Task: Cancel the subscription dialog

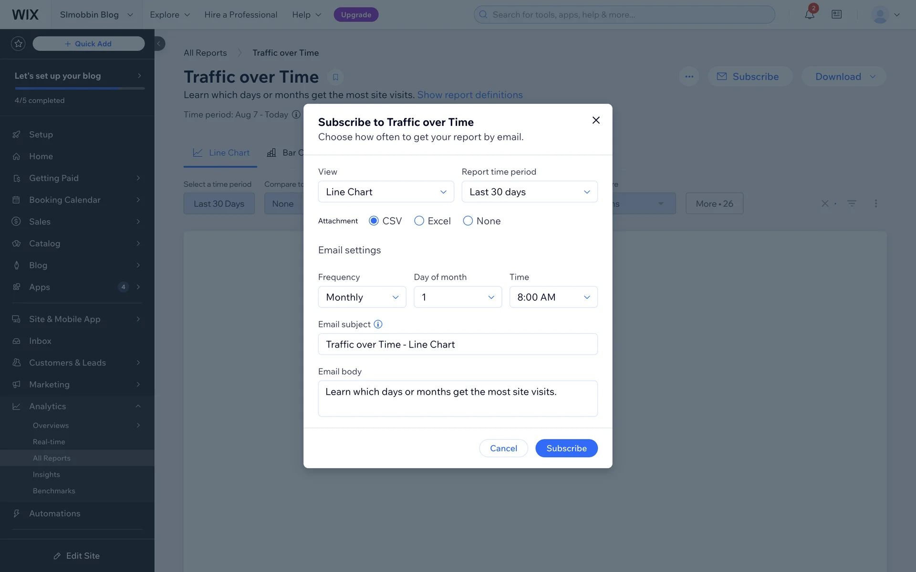Action: [503, 448]
